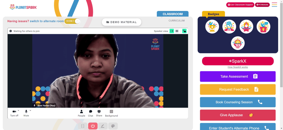Viewport: 283px width, 130px height.
Task: Open camera options chevron
Action: (18, 110)
